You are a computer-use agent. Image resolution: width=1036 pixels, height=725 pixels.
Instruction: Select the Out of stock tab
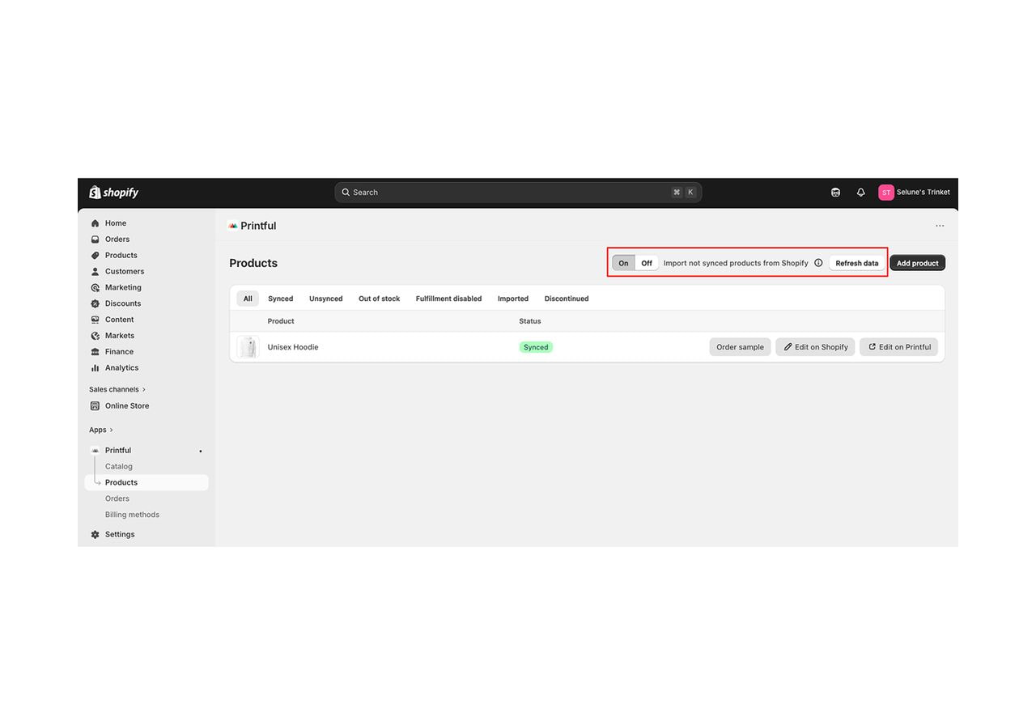[x=380, y=299]
